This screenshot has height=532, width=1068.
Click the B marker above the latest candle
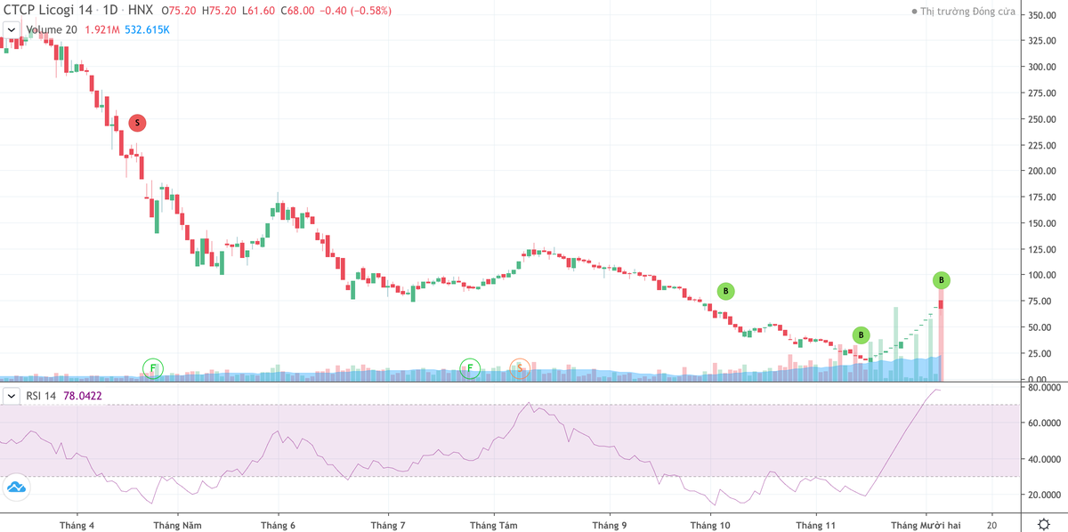[942, 280]
